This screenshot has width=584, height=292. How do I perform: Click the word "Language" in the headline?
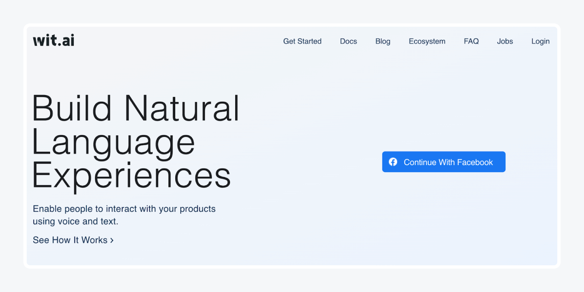click(113, 142)
